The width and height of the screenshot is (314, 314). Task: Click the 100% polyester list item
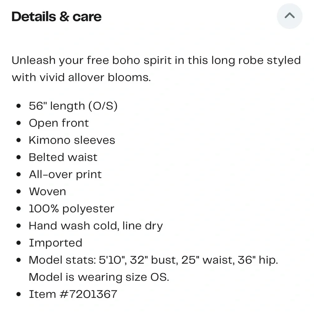tap(72, 209)
